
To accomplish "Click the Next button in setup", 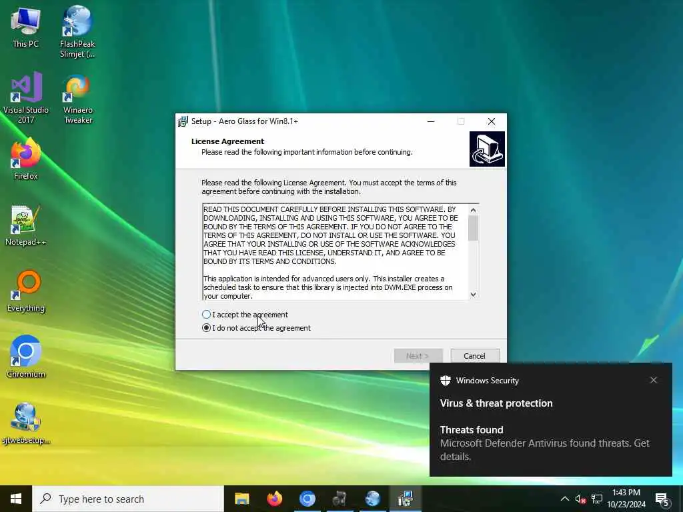I will coord(418,356).
